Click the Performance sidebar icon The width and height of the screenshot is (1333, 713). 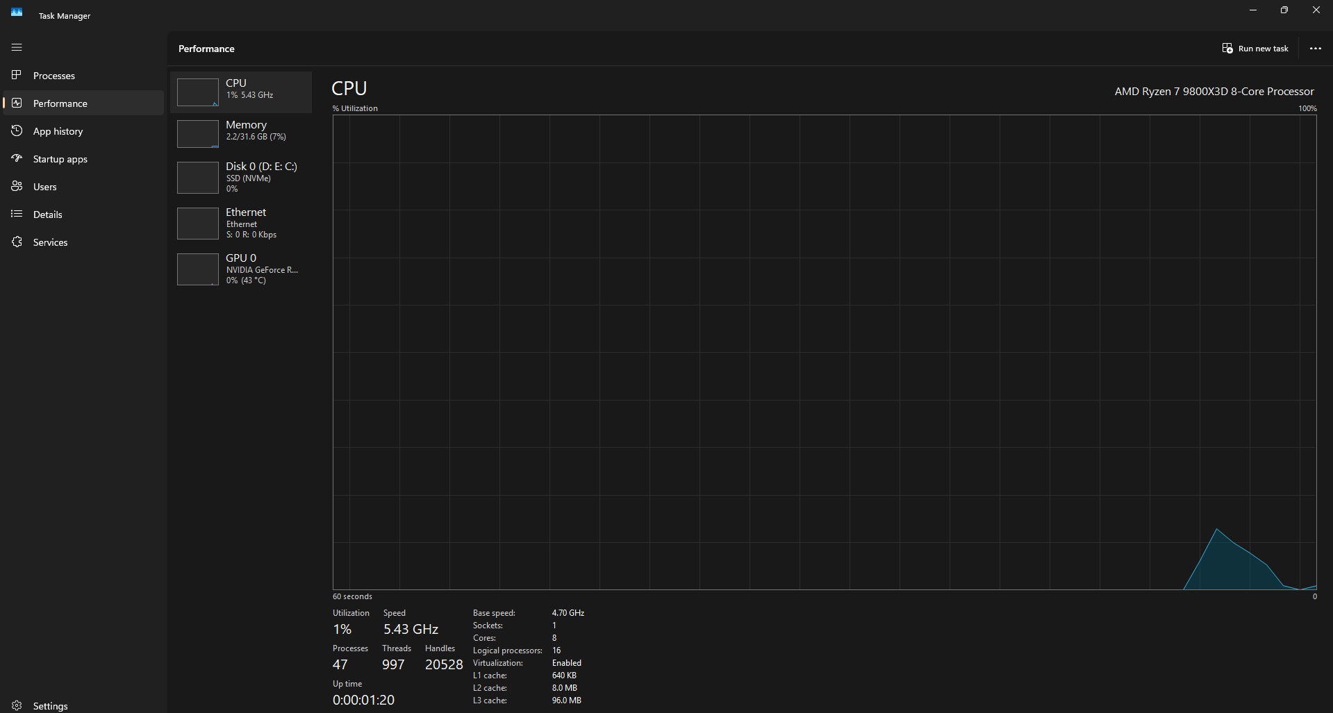(x=17, y=103)
